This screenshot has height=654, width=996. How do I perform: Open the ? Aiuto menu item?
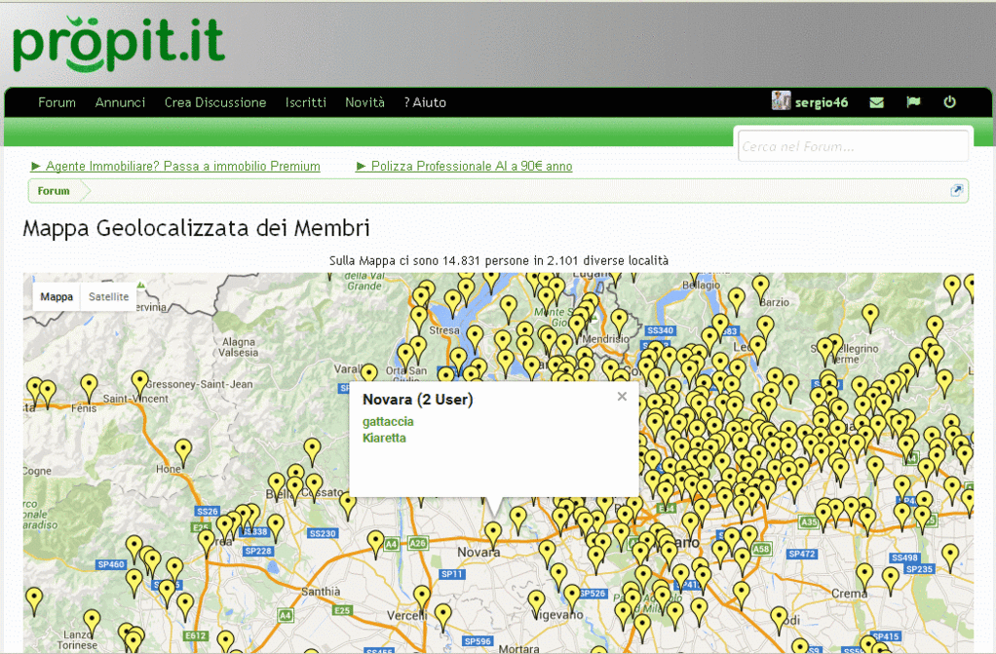425,102
